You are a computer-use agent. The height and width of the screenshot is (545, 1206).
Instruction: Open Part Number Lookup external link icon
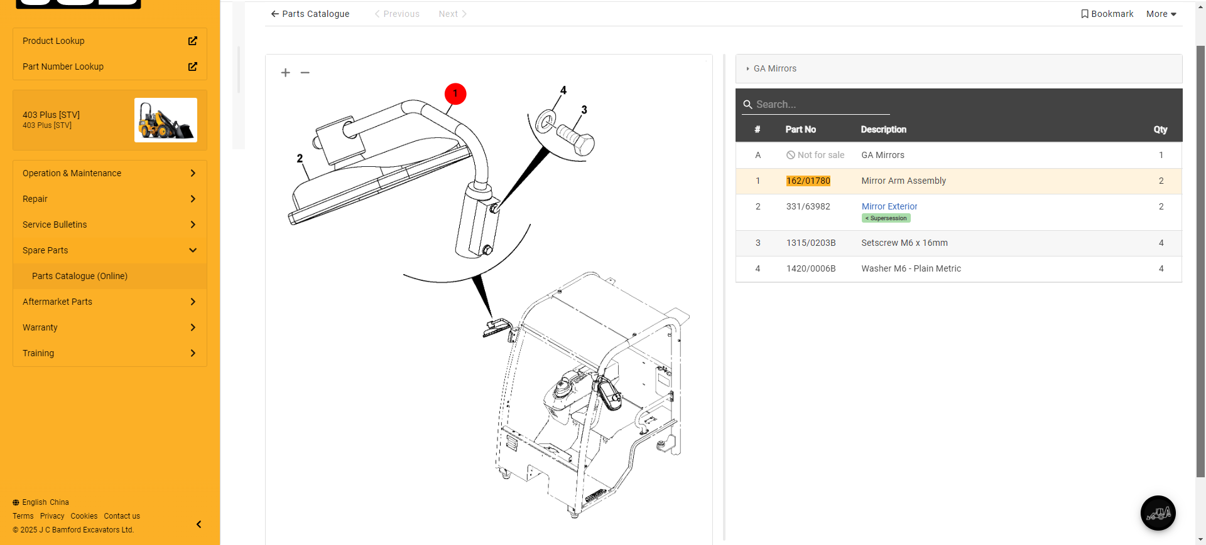[x=193, y=66]
